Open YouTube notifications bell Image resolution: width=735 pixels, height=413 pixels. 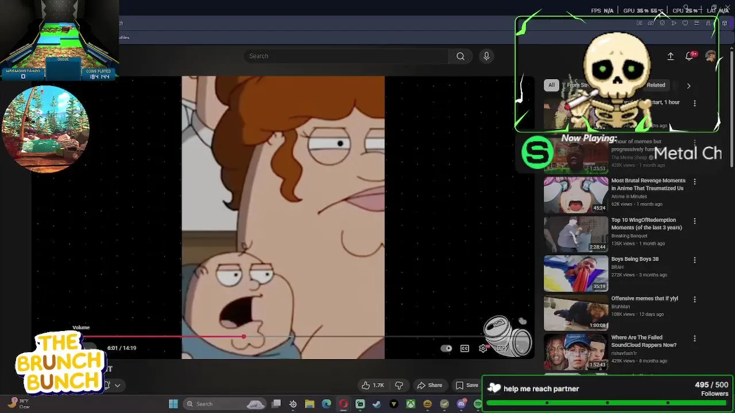[690, 56]
